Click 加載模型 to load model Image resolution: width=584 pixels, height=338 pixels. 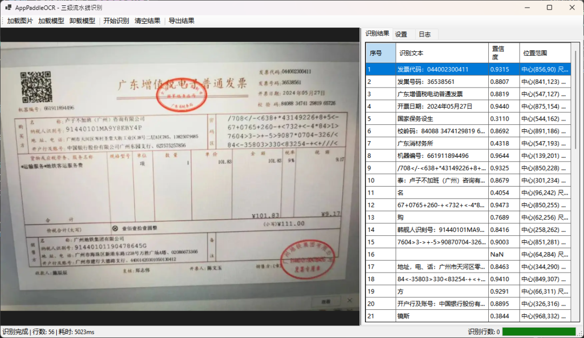coord(51,21)
